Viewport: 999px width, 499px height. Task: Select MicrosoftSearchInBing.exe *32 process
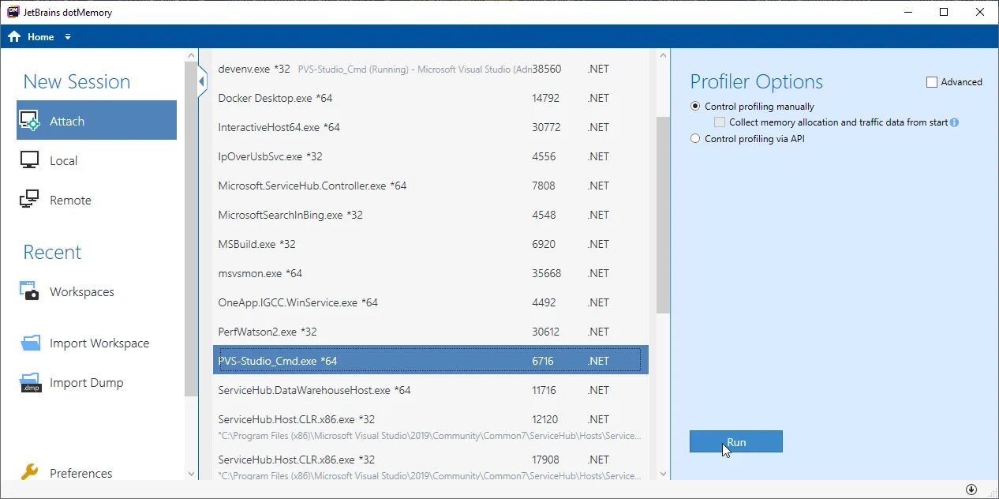coord(431,215)
